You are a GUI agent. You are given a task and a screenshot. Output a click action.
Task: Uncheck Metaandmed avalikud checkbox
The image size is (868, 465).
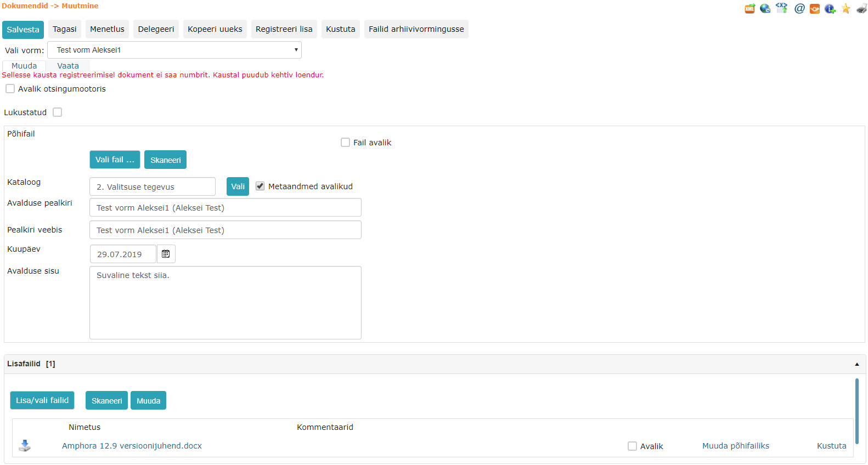click(x=260, y=186)
